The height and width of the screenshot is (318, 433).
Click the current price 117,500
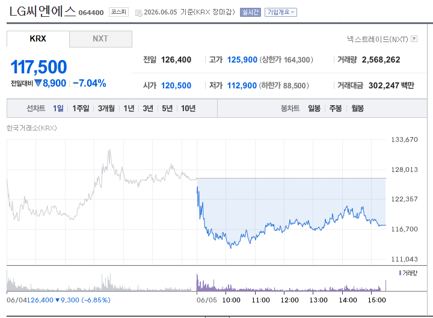coord(38,67)
